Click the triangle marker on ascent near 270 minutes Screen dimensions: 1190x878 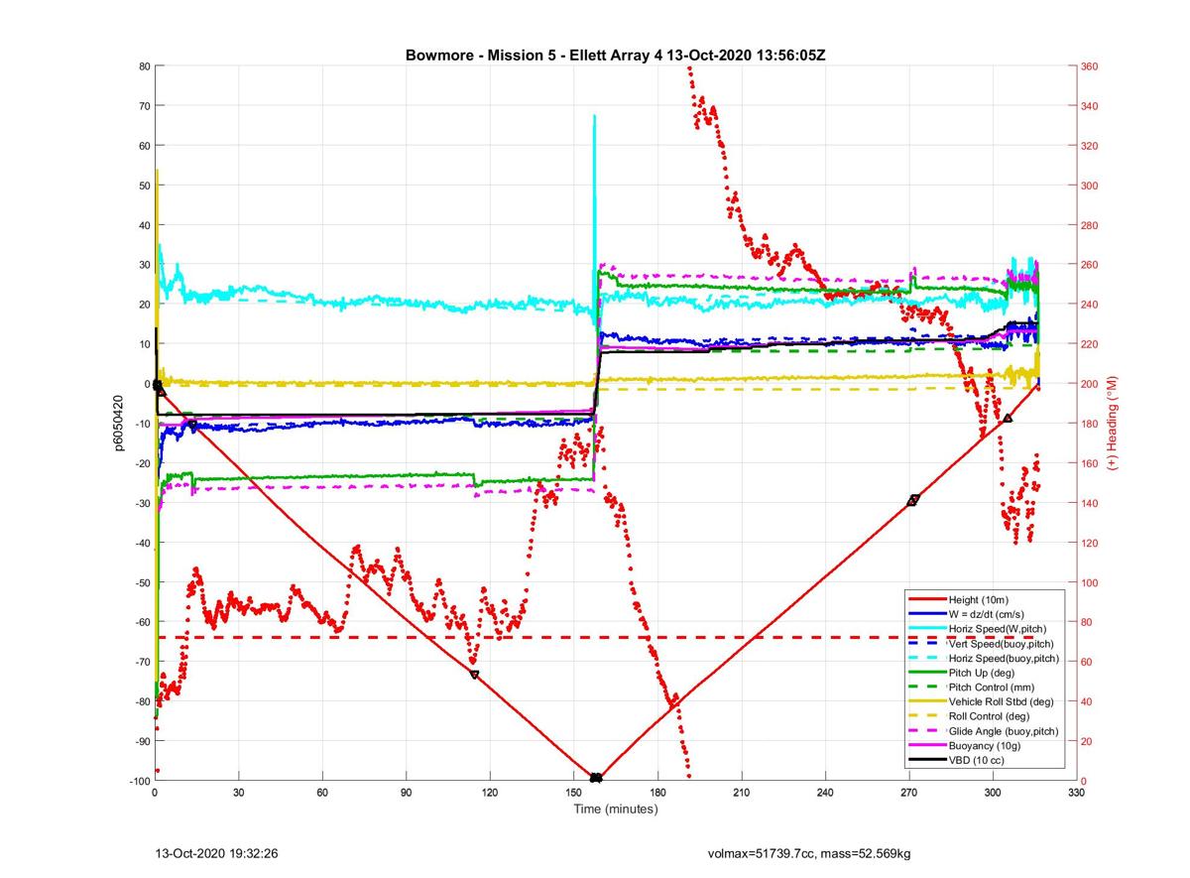(913, 500)
